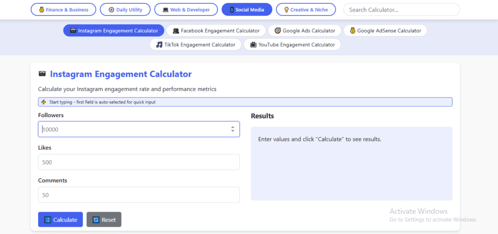Image resolution: width=498 pixels, height=234 pixels.
Task: Click the Followers label
Action: click(51, 115)
